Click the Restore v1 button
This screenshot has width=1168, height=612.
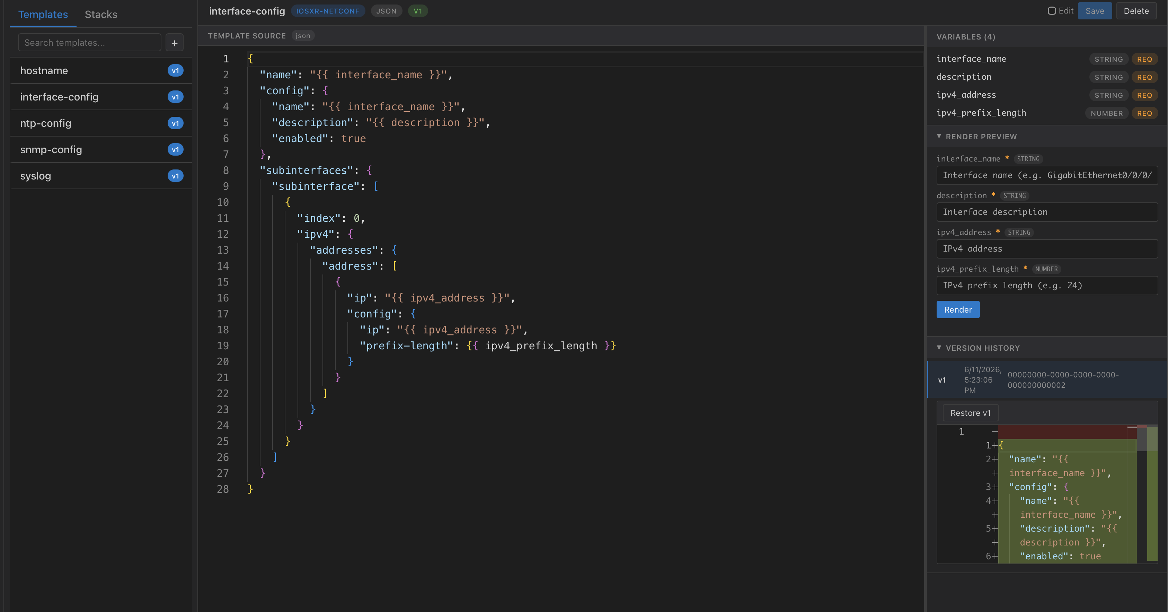click(x=970, y=413)
